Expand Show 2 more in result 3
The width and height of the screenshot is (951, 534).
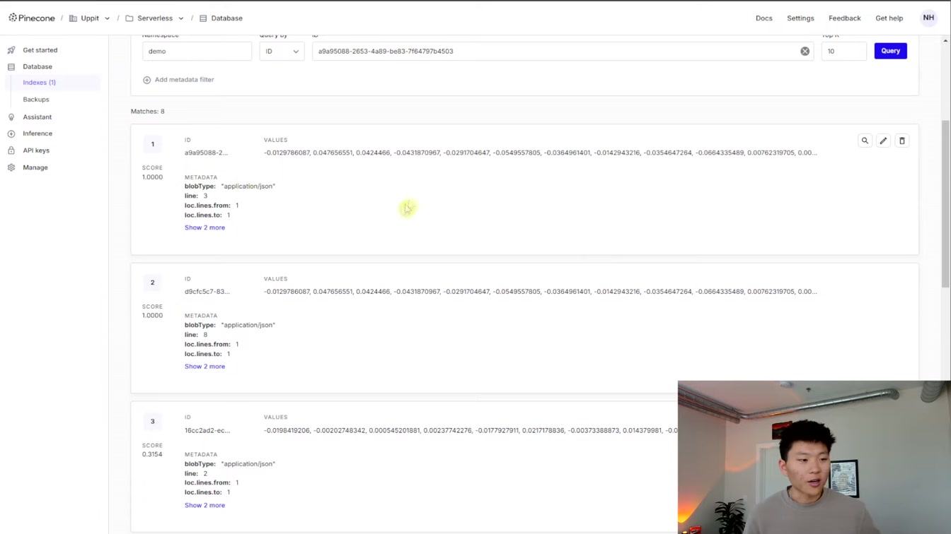coord(204,505)
